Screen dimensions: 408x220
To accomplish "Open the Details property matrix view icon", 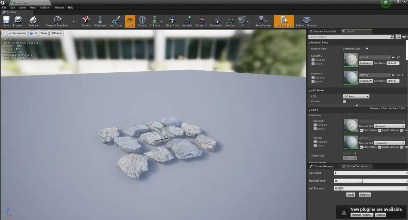I will pyautogui.click(x=398, y=37).
